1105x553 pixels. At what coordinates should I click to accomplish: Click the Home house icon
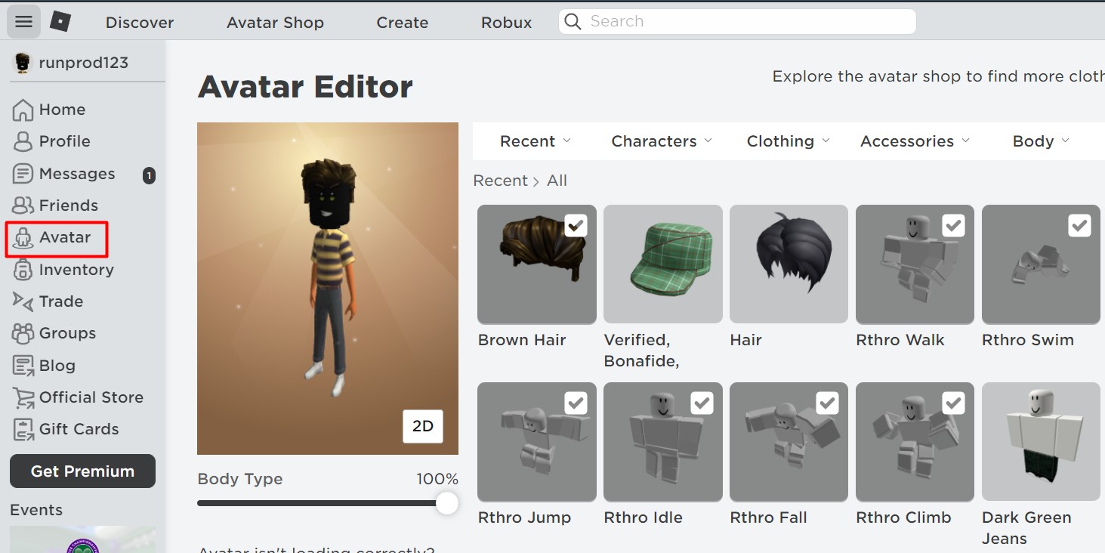click(x=23, y=110)
